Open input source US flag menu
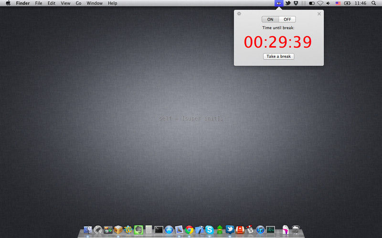This screenshot has height=238, width=382. point(338,3)
